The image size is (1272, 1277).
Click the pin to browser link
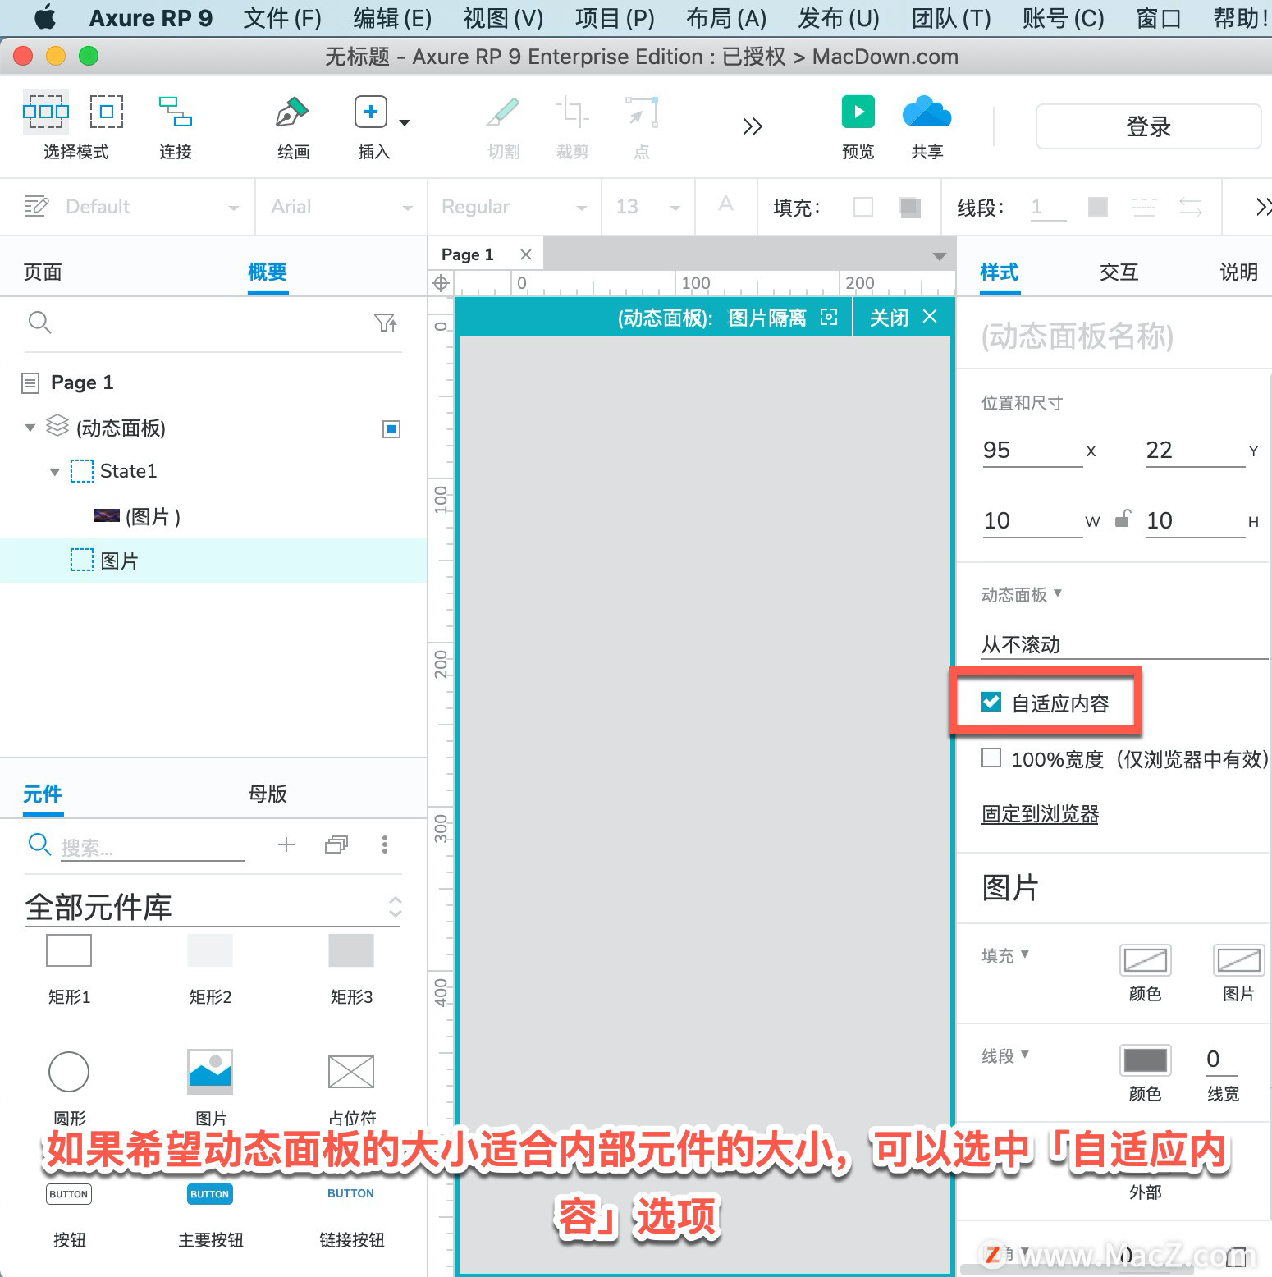tap(1040, 814)
